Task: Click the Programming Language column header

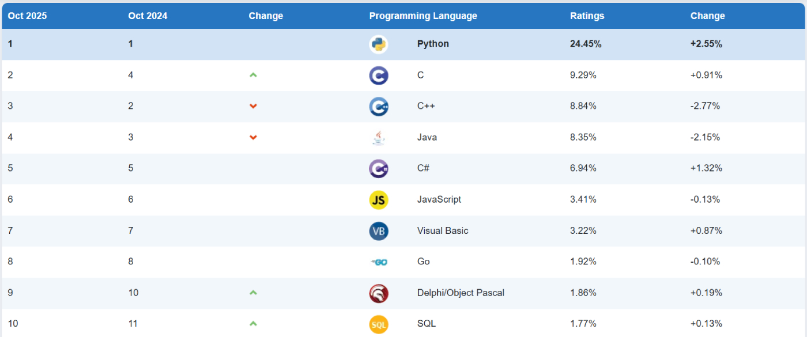Action: 423,16
